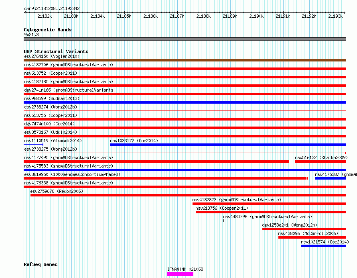Click the tiny black nsv4484796 marker
Viewport: 357px width, 278px height.
coord(224,221)
